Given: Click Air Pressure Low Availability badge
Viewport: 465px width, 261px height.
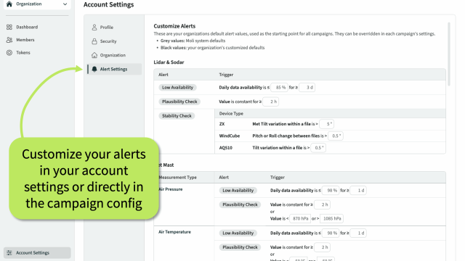Looking at the screenshot, I should point(238,190).
